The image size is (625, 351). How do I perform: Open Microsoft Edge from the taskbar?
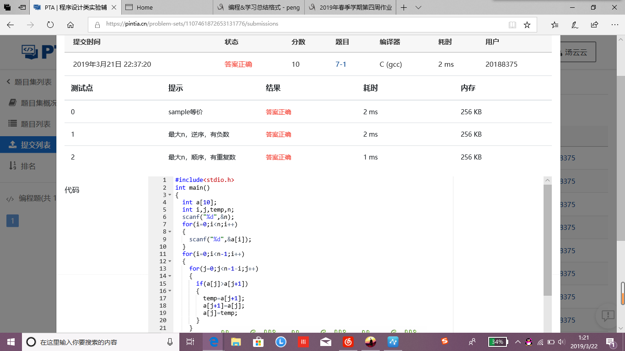tap(213, 342)
